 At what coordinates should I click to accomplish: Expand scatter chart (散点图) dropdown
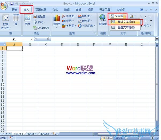[x=92, y=21]
